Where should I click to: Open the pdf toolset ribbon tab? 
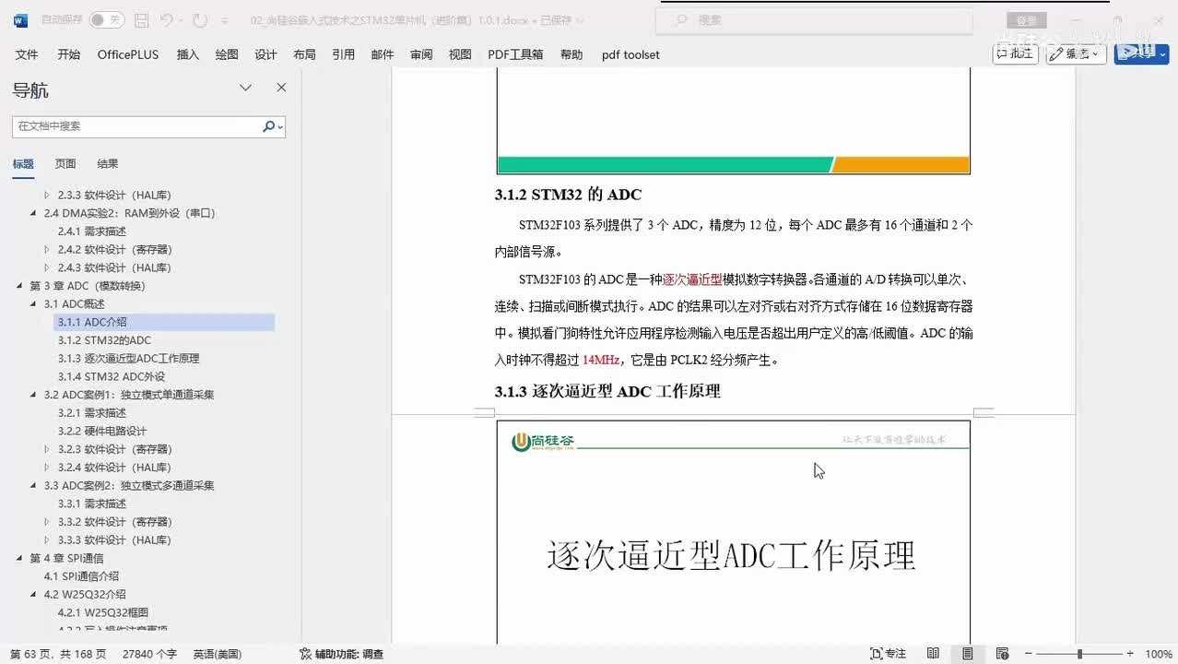[630, 54]
